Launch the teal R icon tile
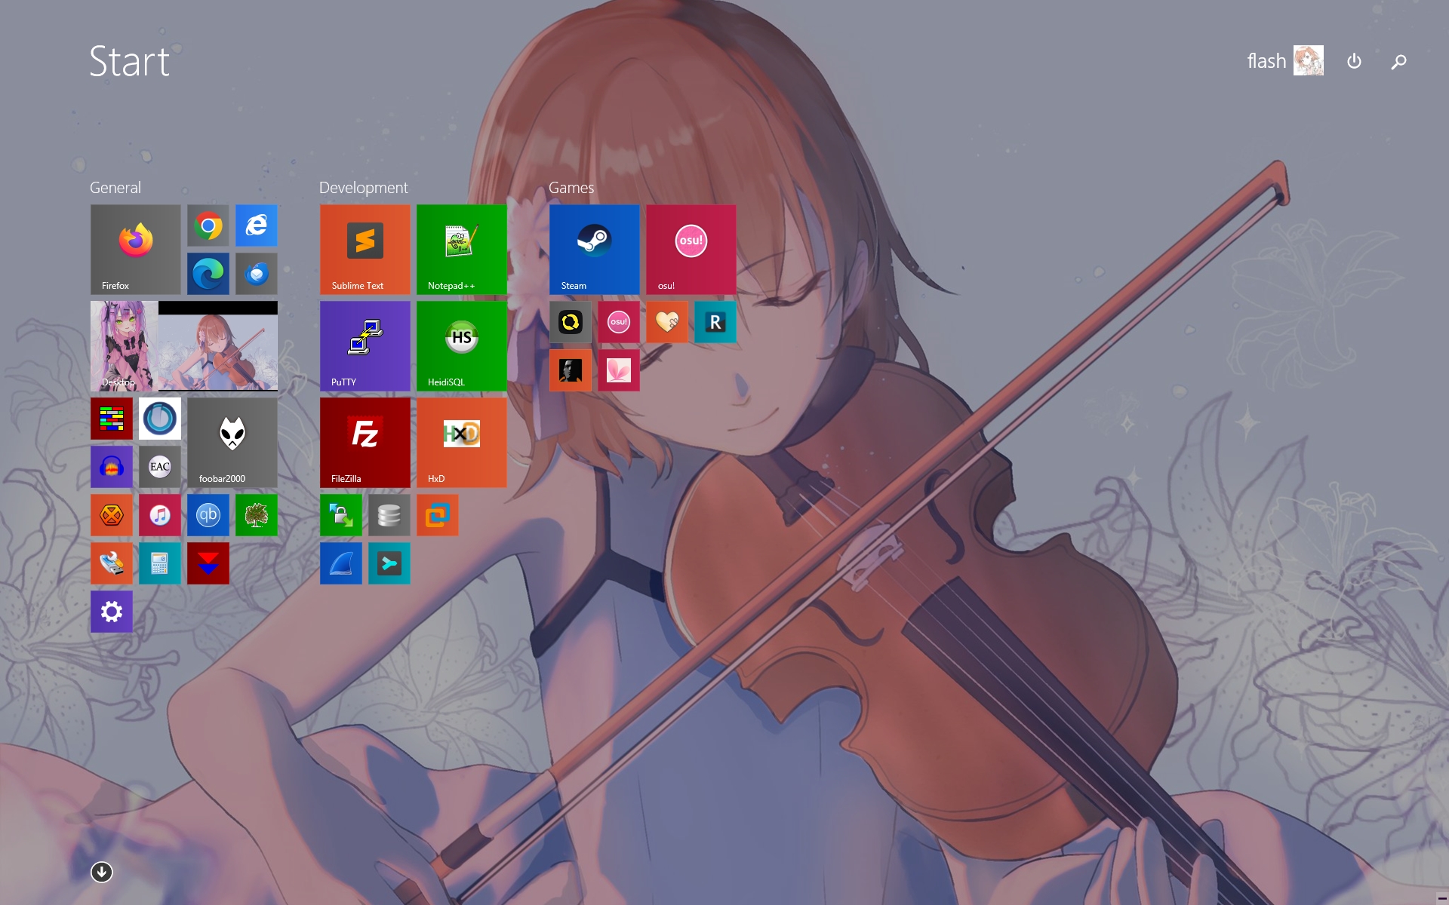 pos(715,322)
